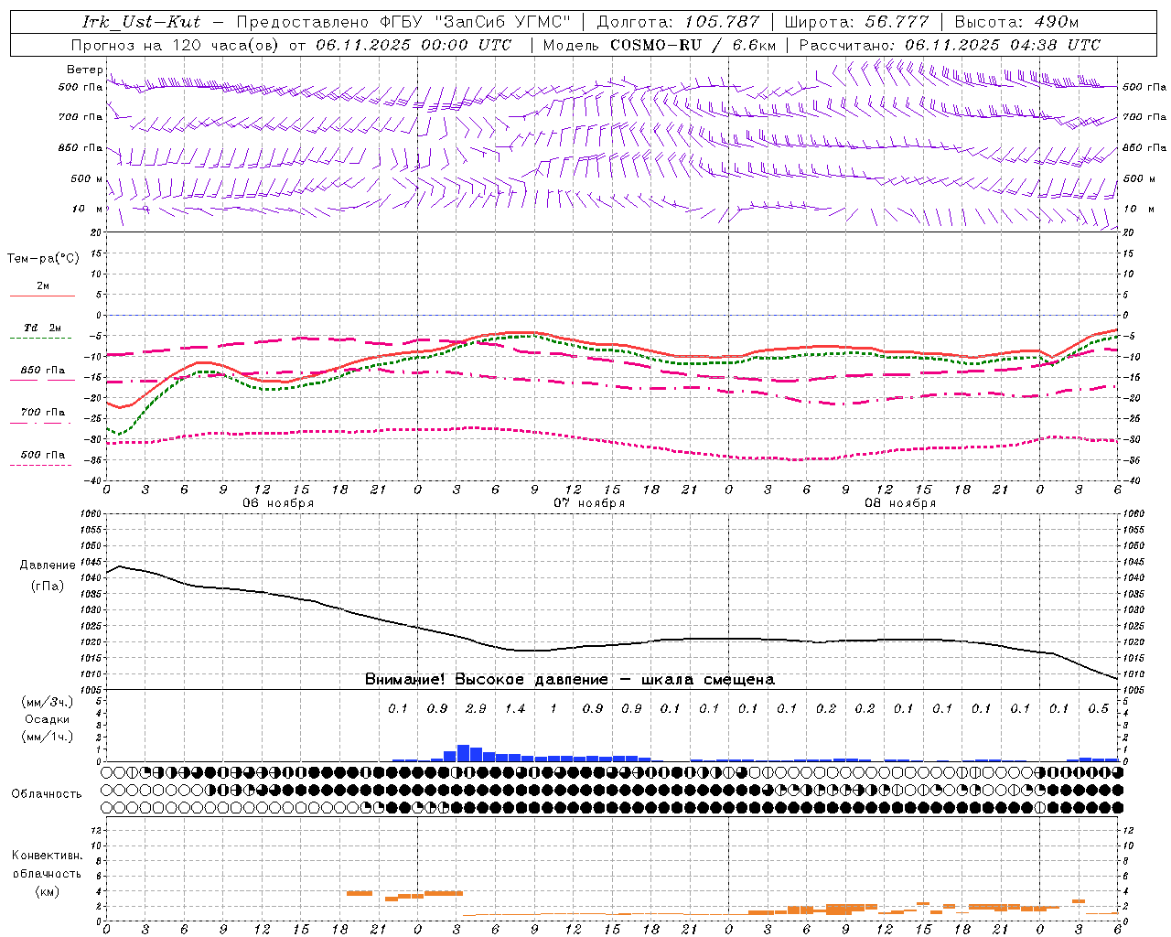Click the Осадки panel label
The width and height of the screenshot is (1171, 937).
(48, 719)
